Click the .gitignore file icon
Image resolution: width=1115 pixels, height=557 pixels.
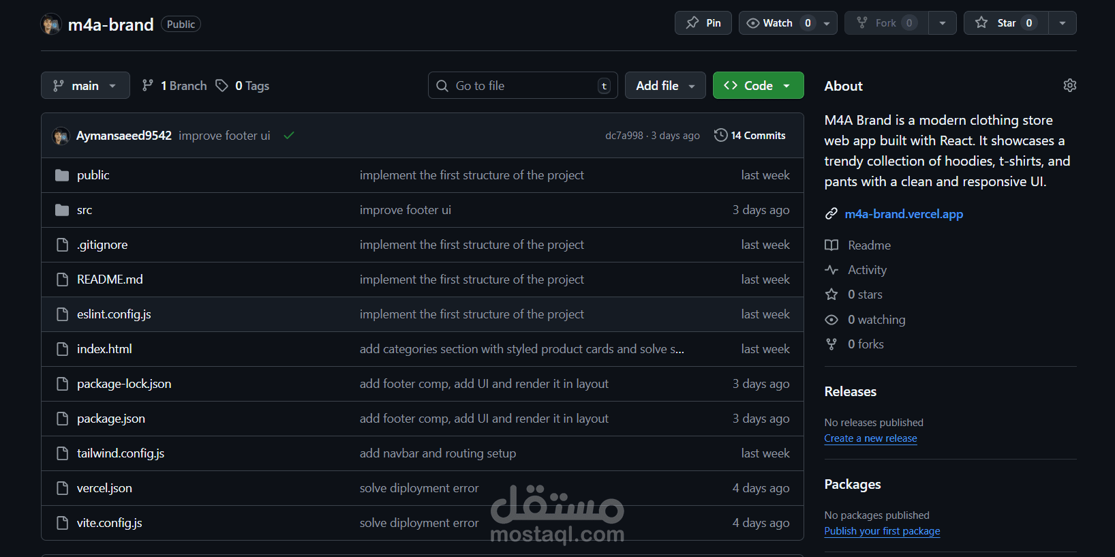62,245
